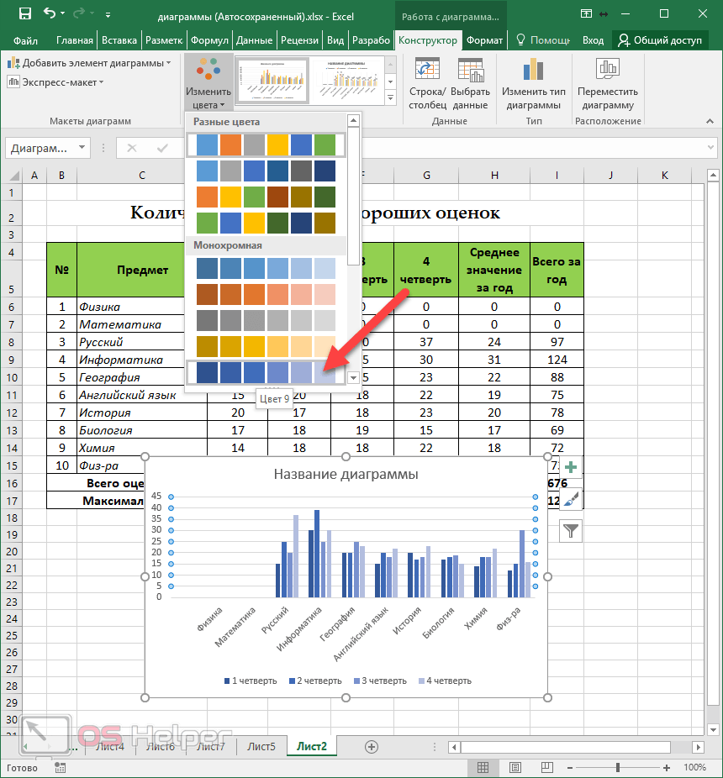
Task: Add a new sheet with plus icon
Action: [372, 747]
